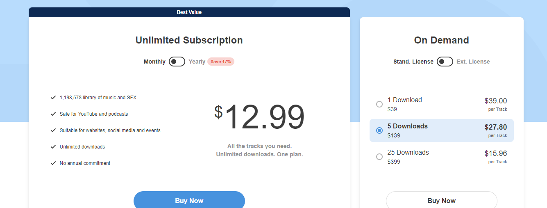
Task: Click the Monthly billing label
Action: coord(154,62)
